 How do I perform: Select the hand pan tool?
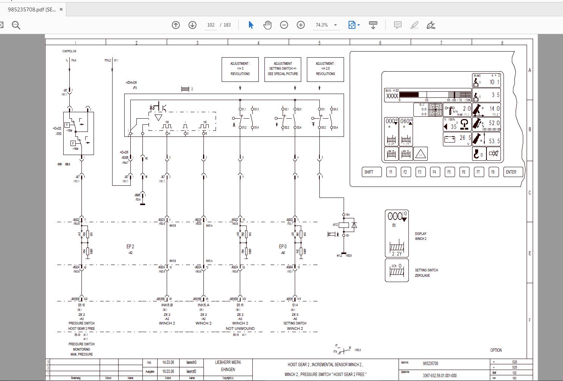coord(267,25)
